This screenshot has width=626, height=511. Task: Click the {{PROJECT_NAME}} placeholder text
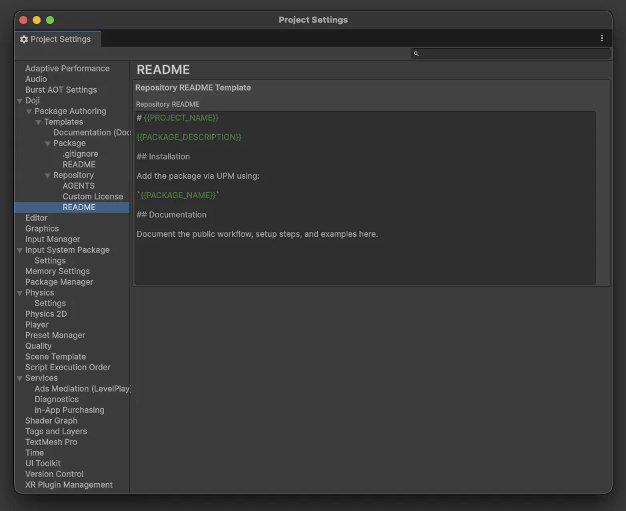tap(181, 118)
